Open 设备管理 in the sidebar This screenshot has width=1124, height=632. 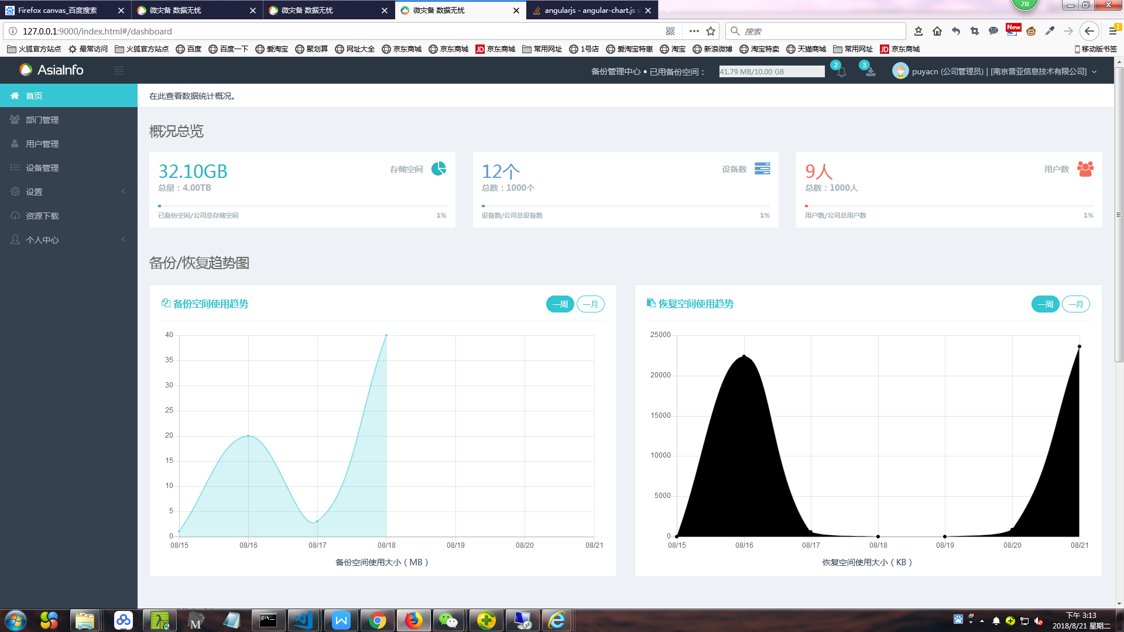pyautogui.click(x=42, y=168)
